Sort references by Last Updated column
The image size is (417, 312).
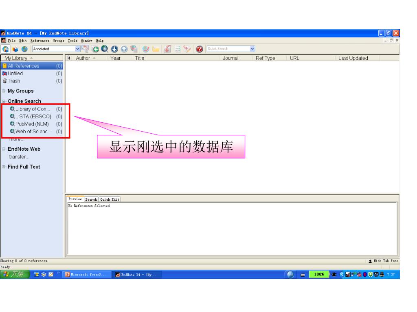pyautogui.click(x=357, y=58)
